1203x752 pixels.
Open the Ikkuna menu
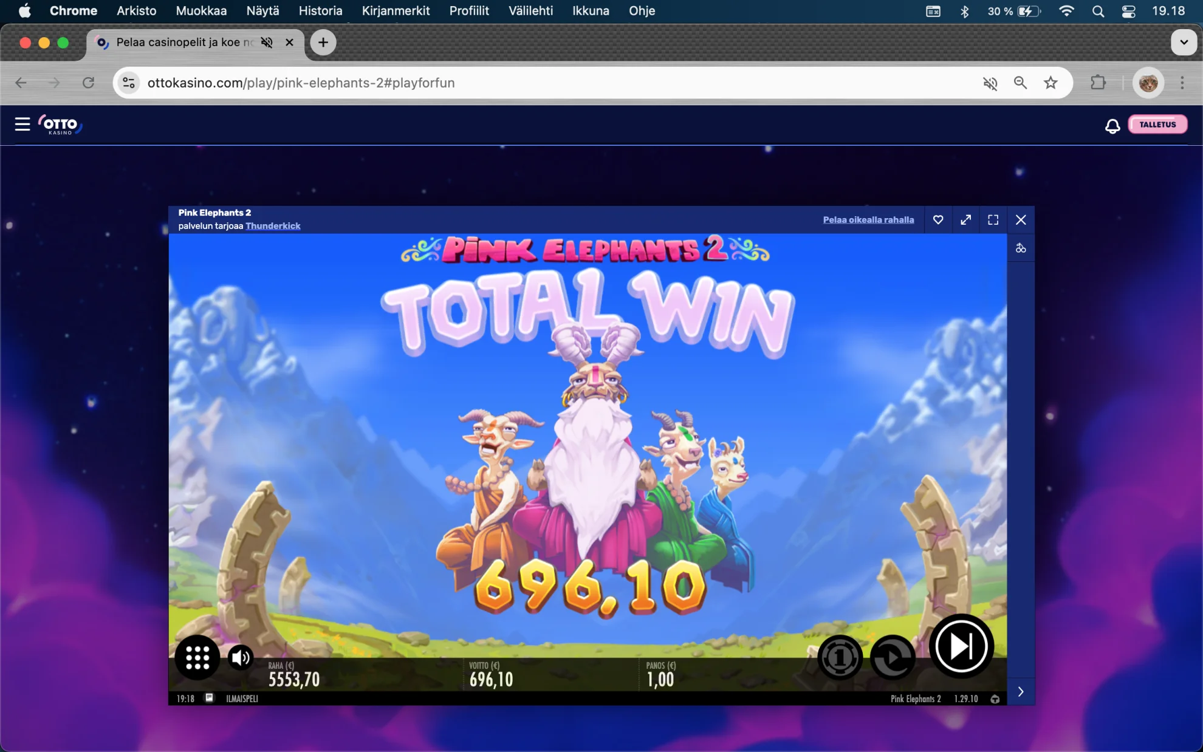point(591,11)
